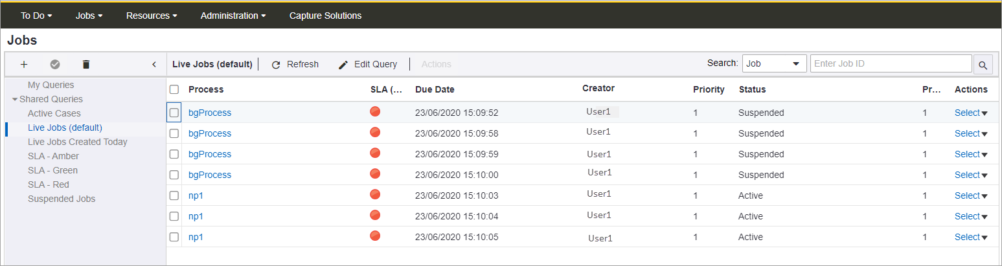Click red SLA indicator on first row

pyautogui.click(x=374, y=112)
